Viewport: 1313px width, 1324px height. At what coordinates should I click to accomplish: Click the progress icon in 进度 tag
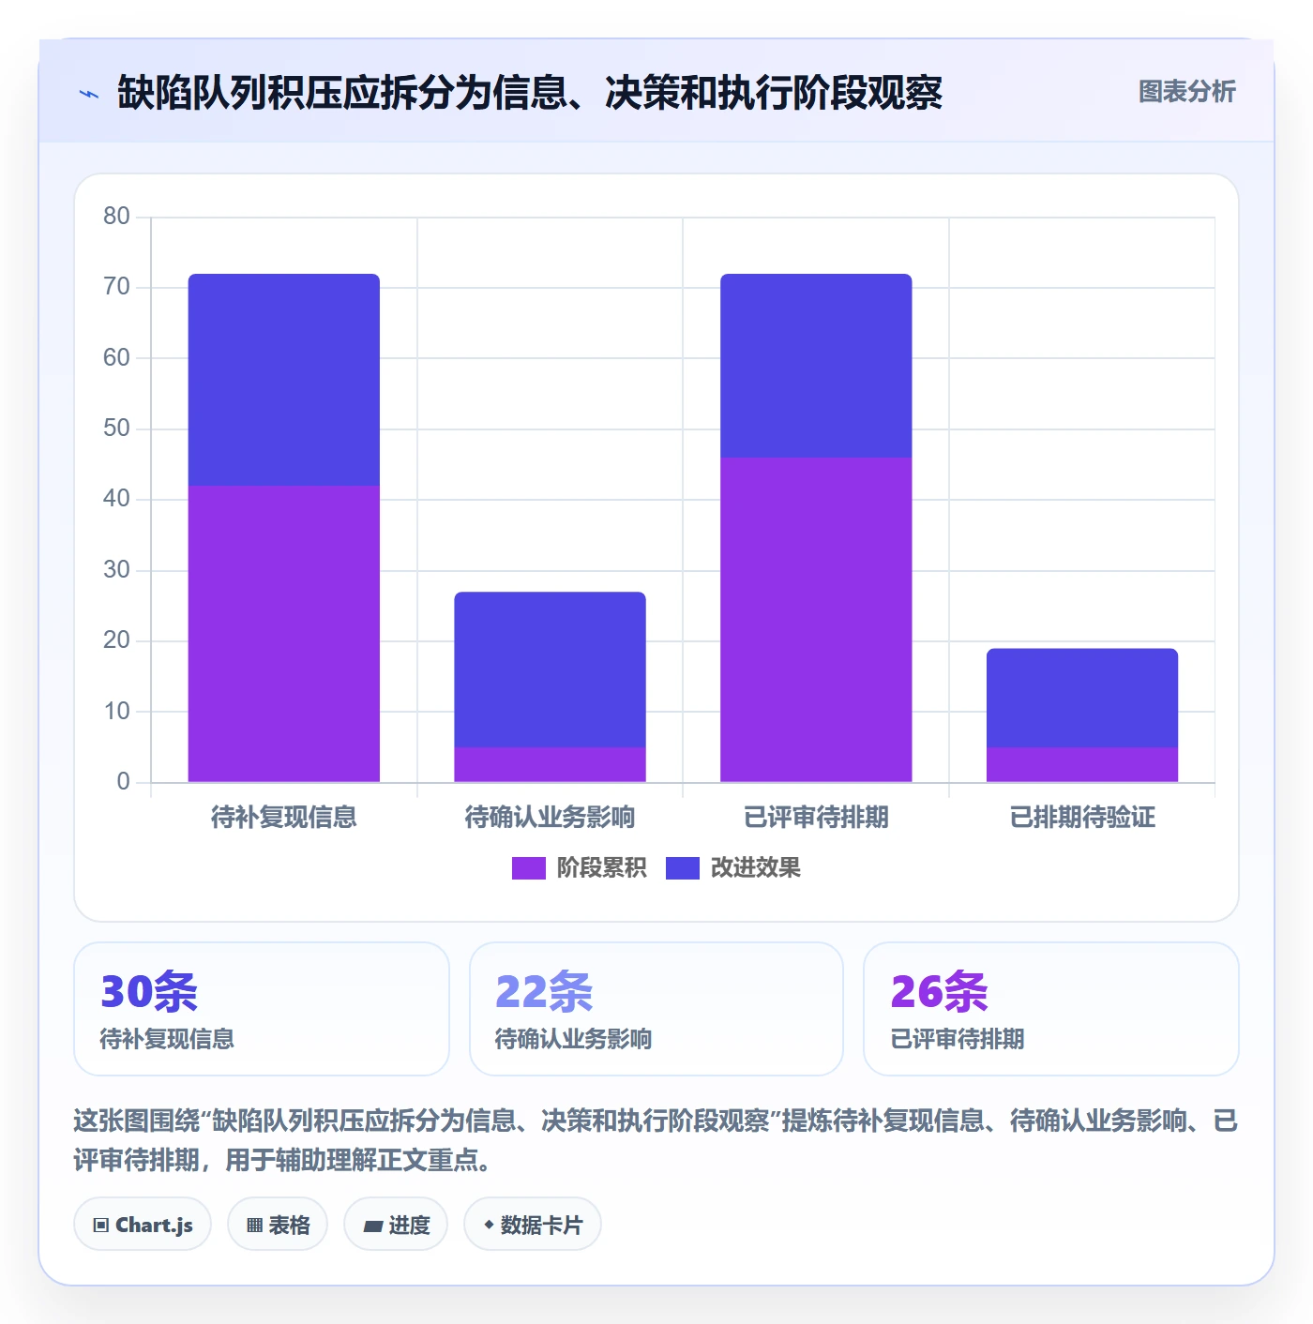coord(372,1226)
